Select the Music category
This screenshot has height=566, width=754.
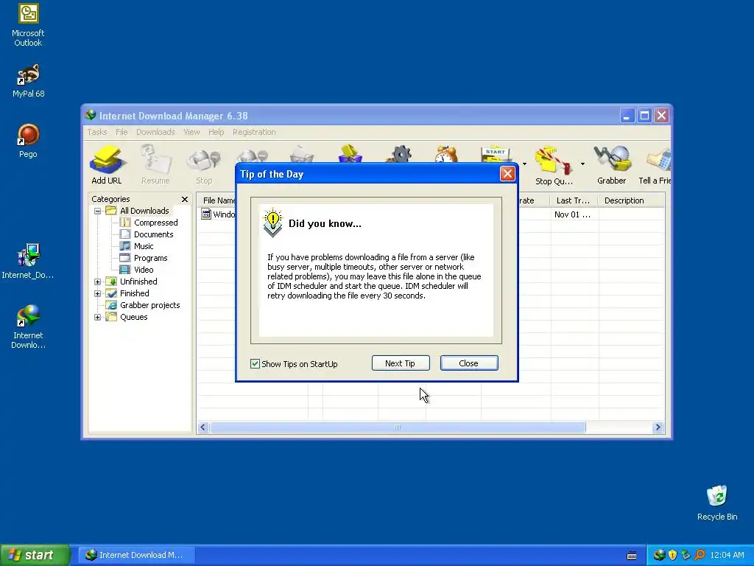click(x=144, y=246)
